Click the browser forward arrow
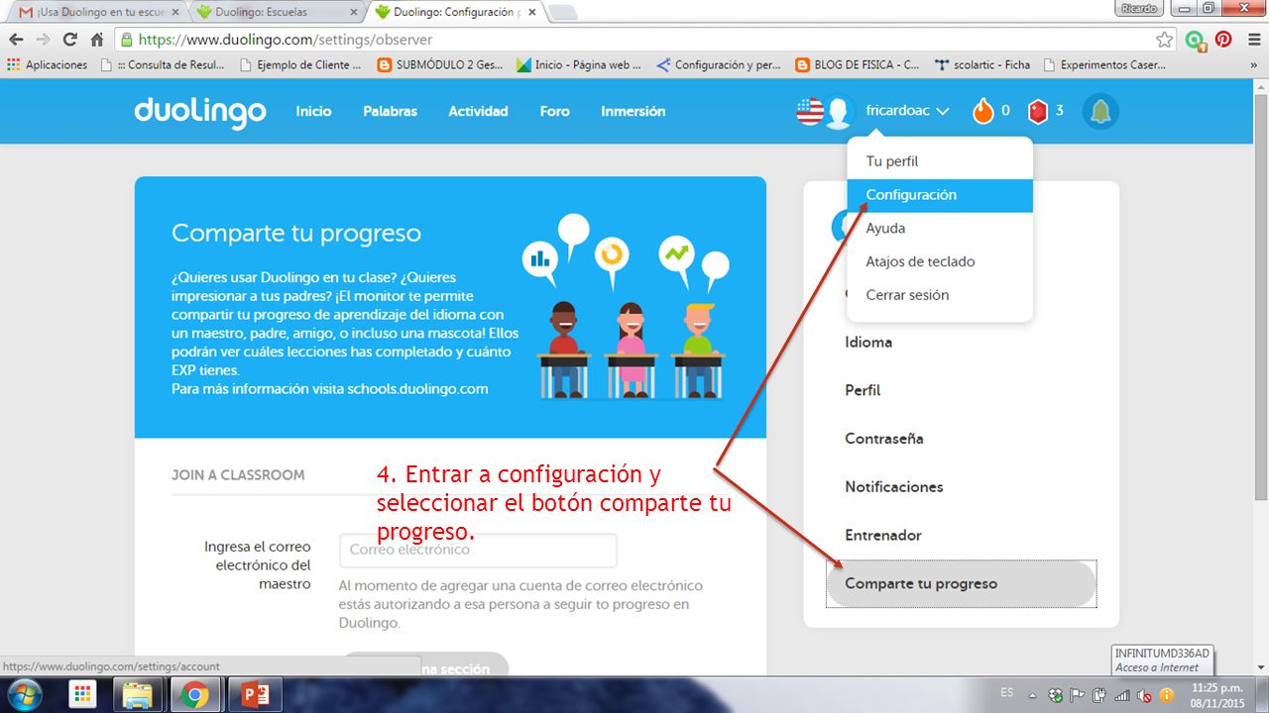This screenshot has height=713, width=1269. coord(43,40)
